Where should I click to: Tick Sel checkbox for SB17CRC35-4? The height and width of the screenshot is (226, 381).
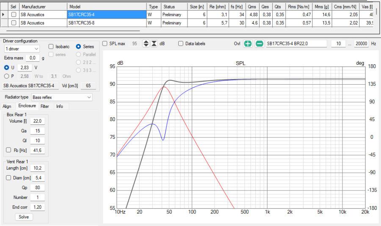14,14
